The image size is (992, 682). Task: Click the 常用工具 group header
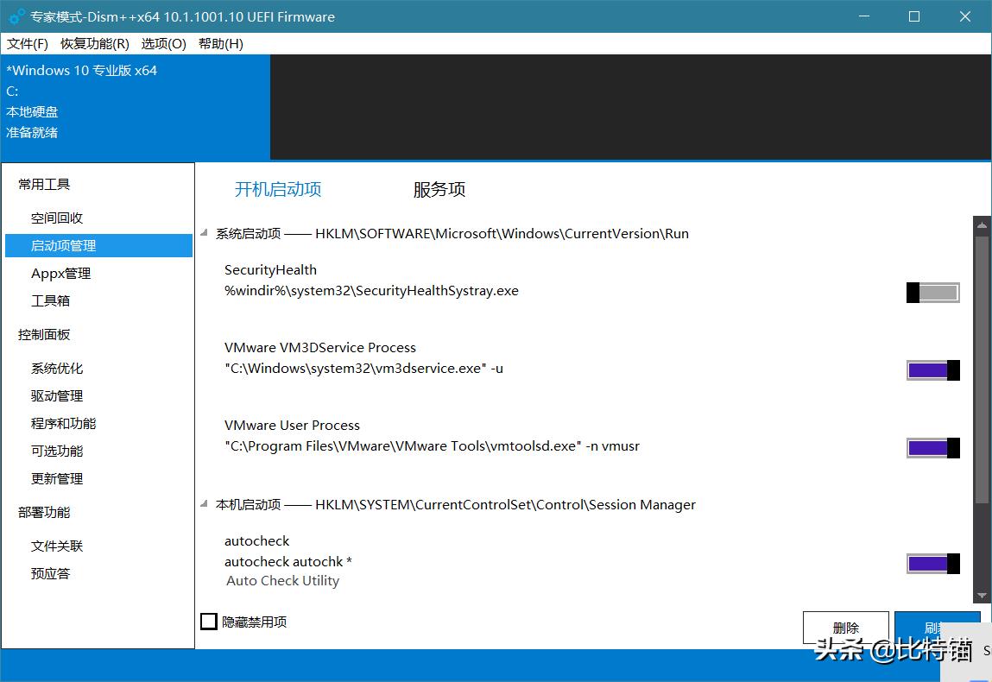click(44, 184)
